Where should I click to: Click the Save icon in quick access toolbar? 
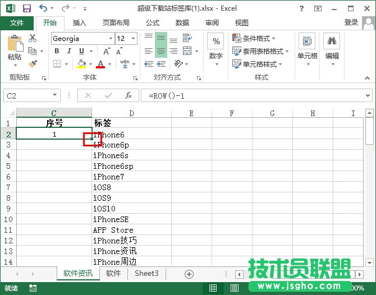[26, 8]
